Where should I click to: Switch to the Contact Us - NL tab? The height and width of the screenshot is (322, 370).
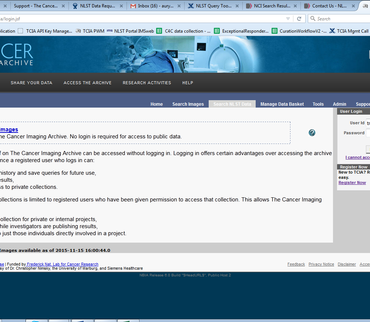[330, 6]
